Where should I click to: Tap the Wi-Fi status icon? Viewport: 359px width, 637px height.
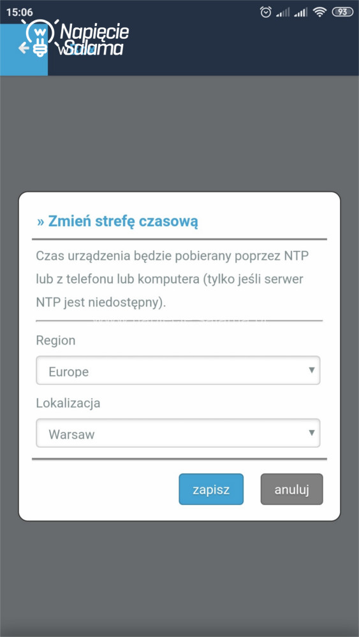[x=320, y=13]
